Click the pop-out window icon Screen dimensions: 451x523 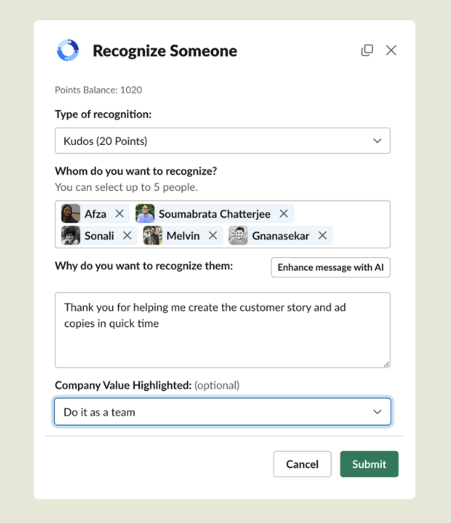367,51
